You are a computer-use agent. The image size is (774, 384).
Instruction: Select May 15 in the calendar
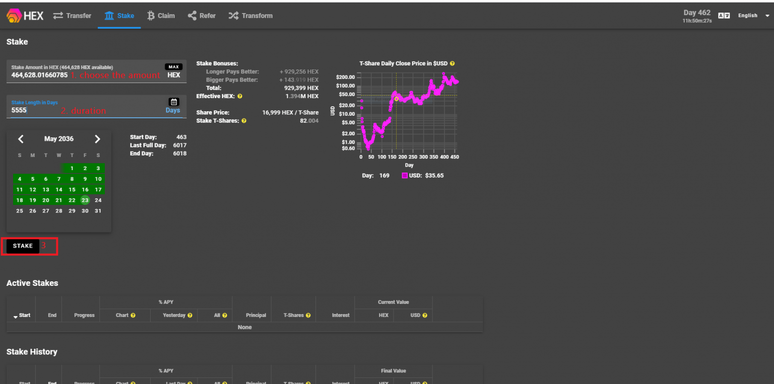(x=72, y=189)
